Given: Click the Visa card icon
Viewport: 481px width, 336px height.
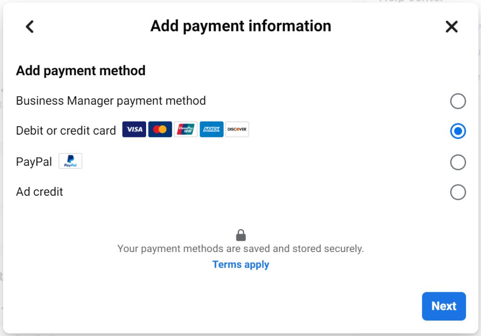Looking at the screenshot, I should [134, 129].
